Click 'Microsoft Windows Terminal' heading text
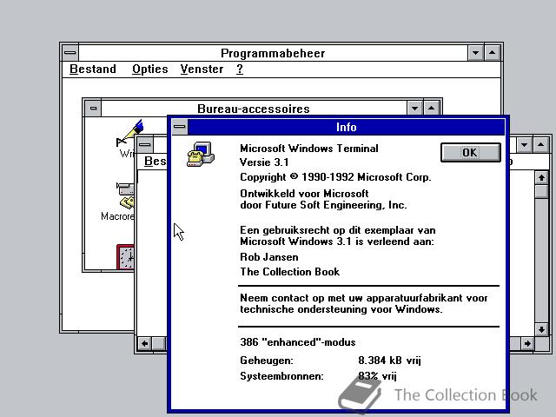 [x=309, y=149]
